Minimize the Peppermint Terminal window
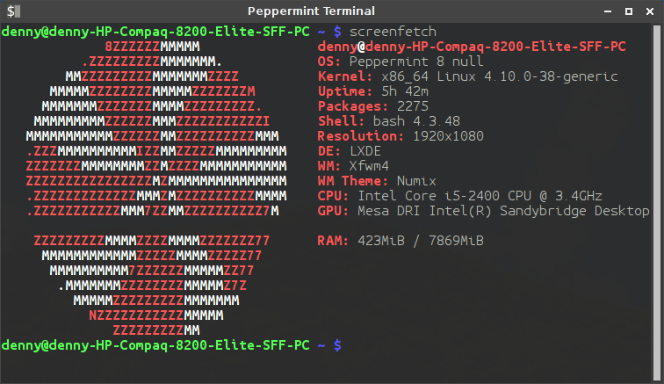664x384 pixels. pyautogui.click(x=608, y=11)
